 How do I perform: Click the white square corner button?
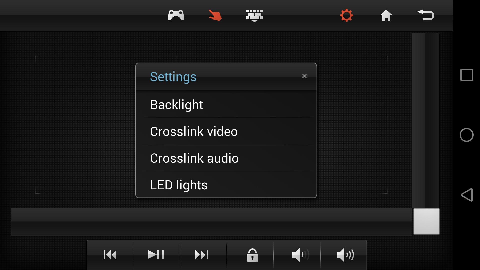click(x=426, y=221)
